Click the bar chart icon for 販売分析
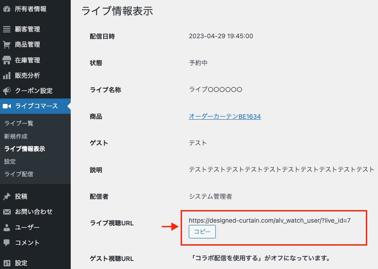 (7, 76)
